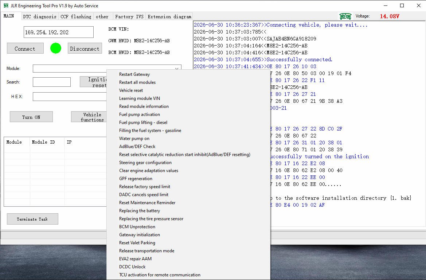The height and width of the screenshot is (280, 426).
Task: Click the Turn ON button
Action: [31, 117]
